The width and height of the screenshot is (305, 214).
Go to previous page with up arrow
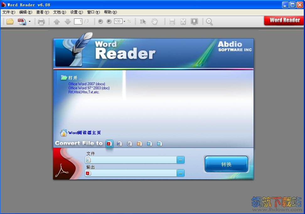(56, 21)
